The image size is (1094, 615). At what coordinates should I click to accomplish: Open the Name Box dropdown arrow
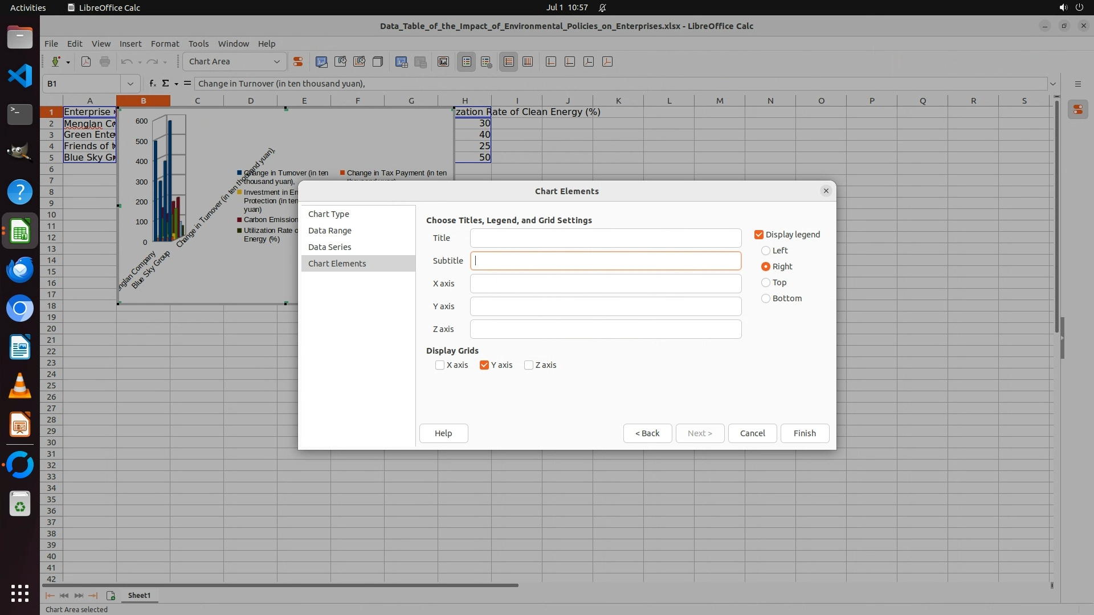coord(130,84)
